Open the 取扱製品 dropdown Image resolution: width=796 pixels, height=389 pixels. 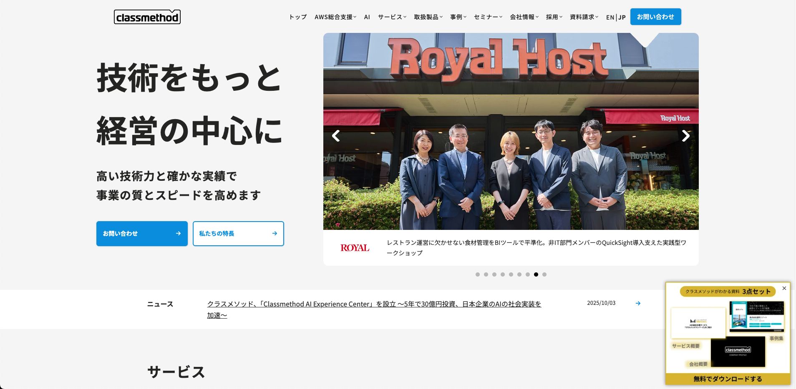pyautogui.click(x=428, y=17)
